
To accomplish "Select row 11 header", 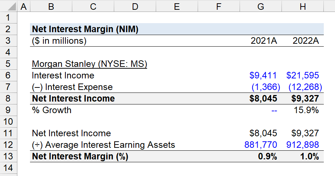I will pyautogui.click(x=8, y=133).
